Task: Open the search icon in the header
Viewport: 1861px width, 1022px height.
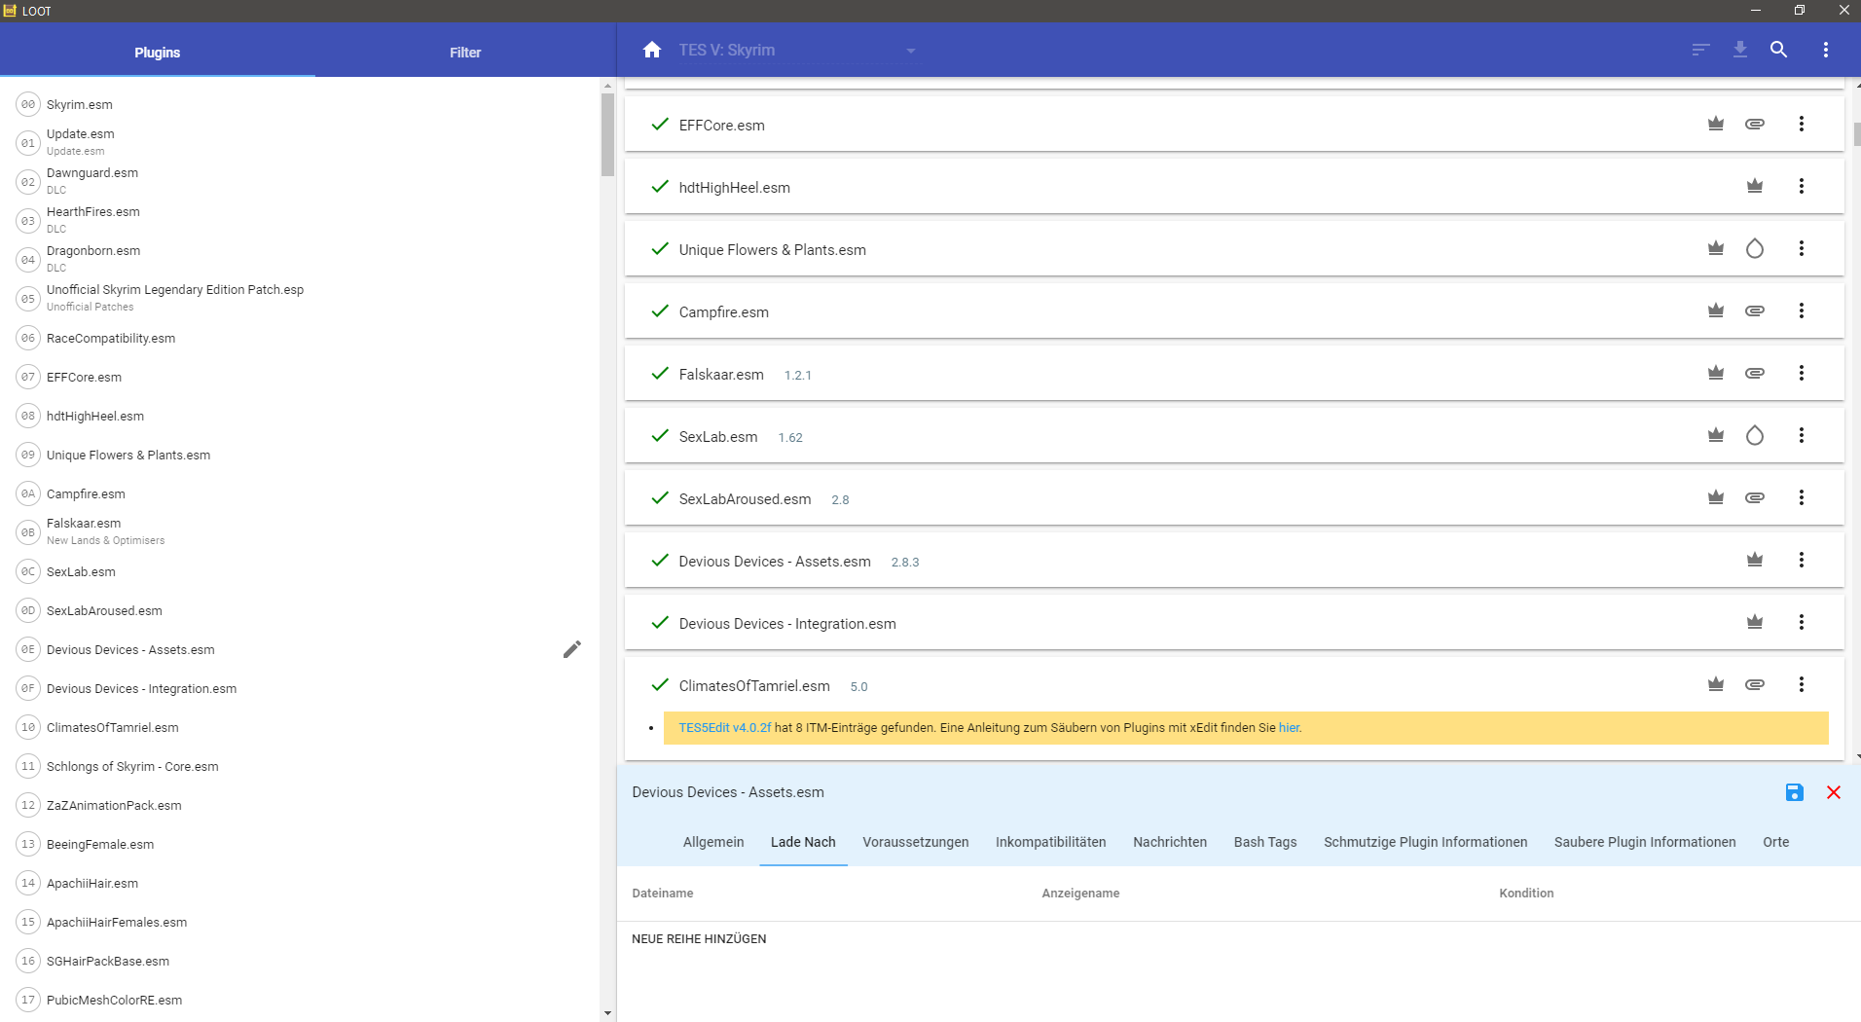Action: [x=1778, y=50]
